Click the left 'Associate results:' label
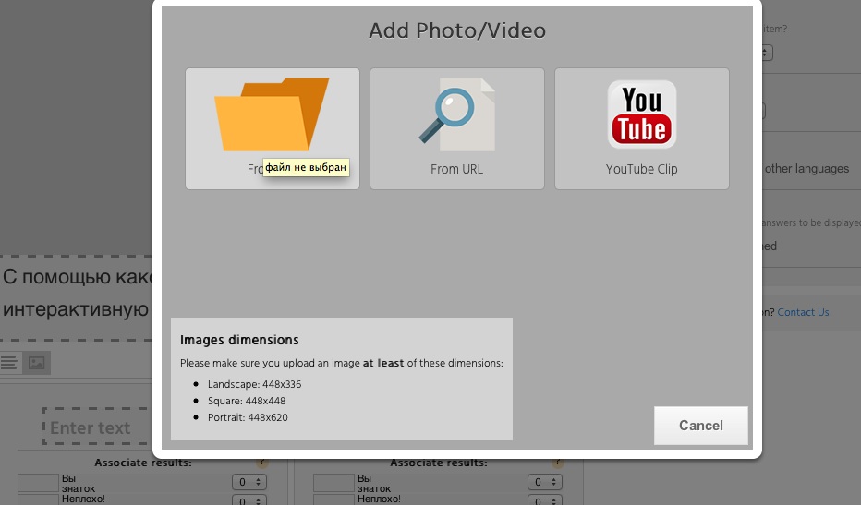The height and width of the screenshot is (505, 861). [143, 463]
